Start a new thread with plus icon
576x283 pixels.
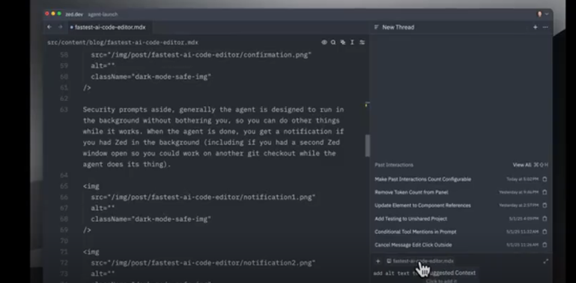point(535,27)
